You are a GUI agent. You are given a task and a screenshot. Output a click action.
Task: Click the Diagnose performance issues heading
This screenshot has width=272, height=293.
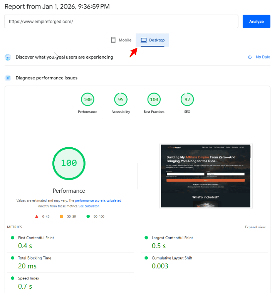point(47,78)
